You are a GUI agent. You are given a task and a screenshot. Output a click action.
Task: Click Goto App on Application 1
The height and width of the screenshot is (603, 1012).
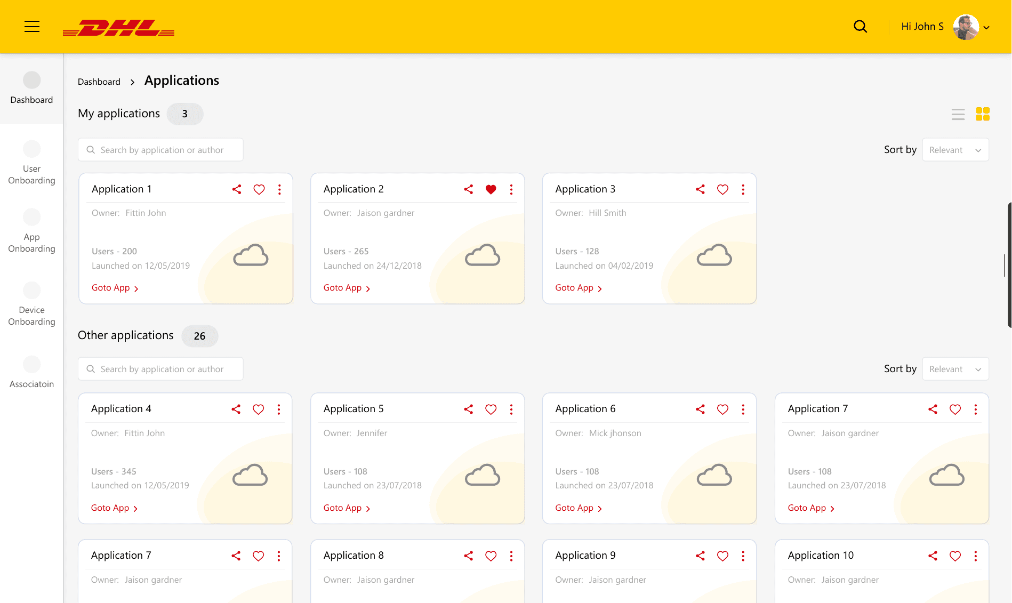tap(115, 288)
